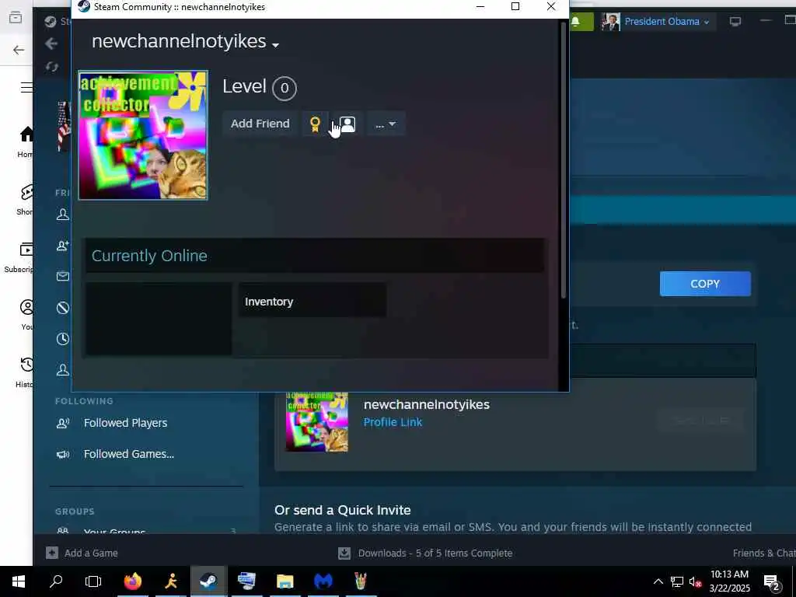Open Pending Invites envelope icon
796x597 pixels.
63,276
